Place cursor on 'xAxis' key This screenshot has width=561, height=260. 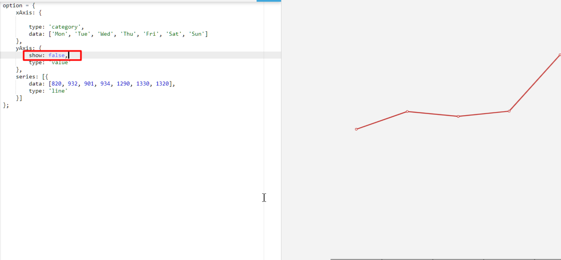click(24, 13)
